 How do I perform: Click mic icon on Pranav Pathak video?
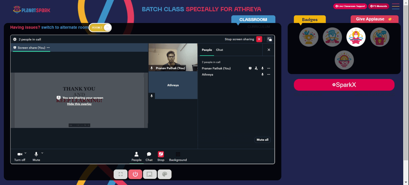click(152, 68)
